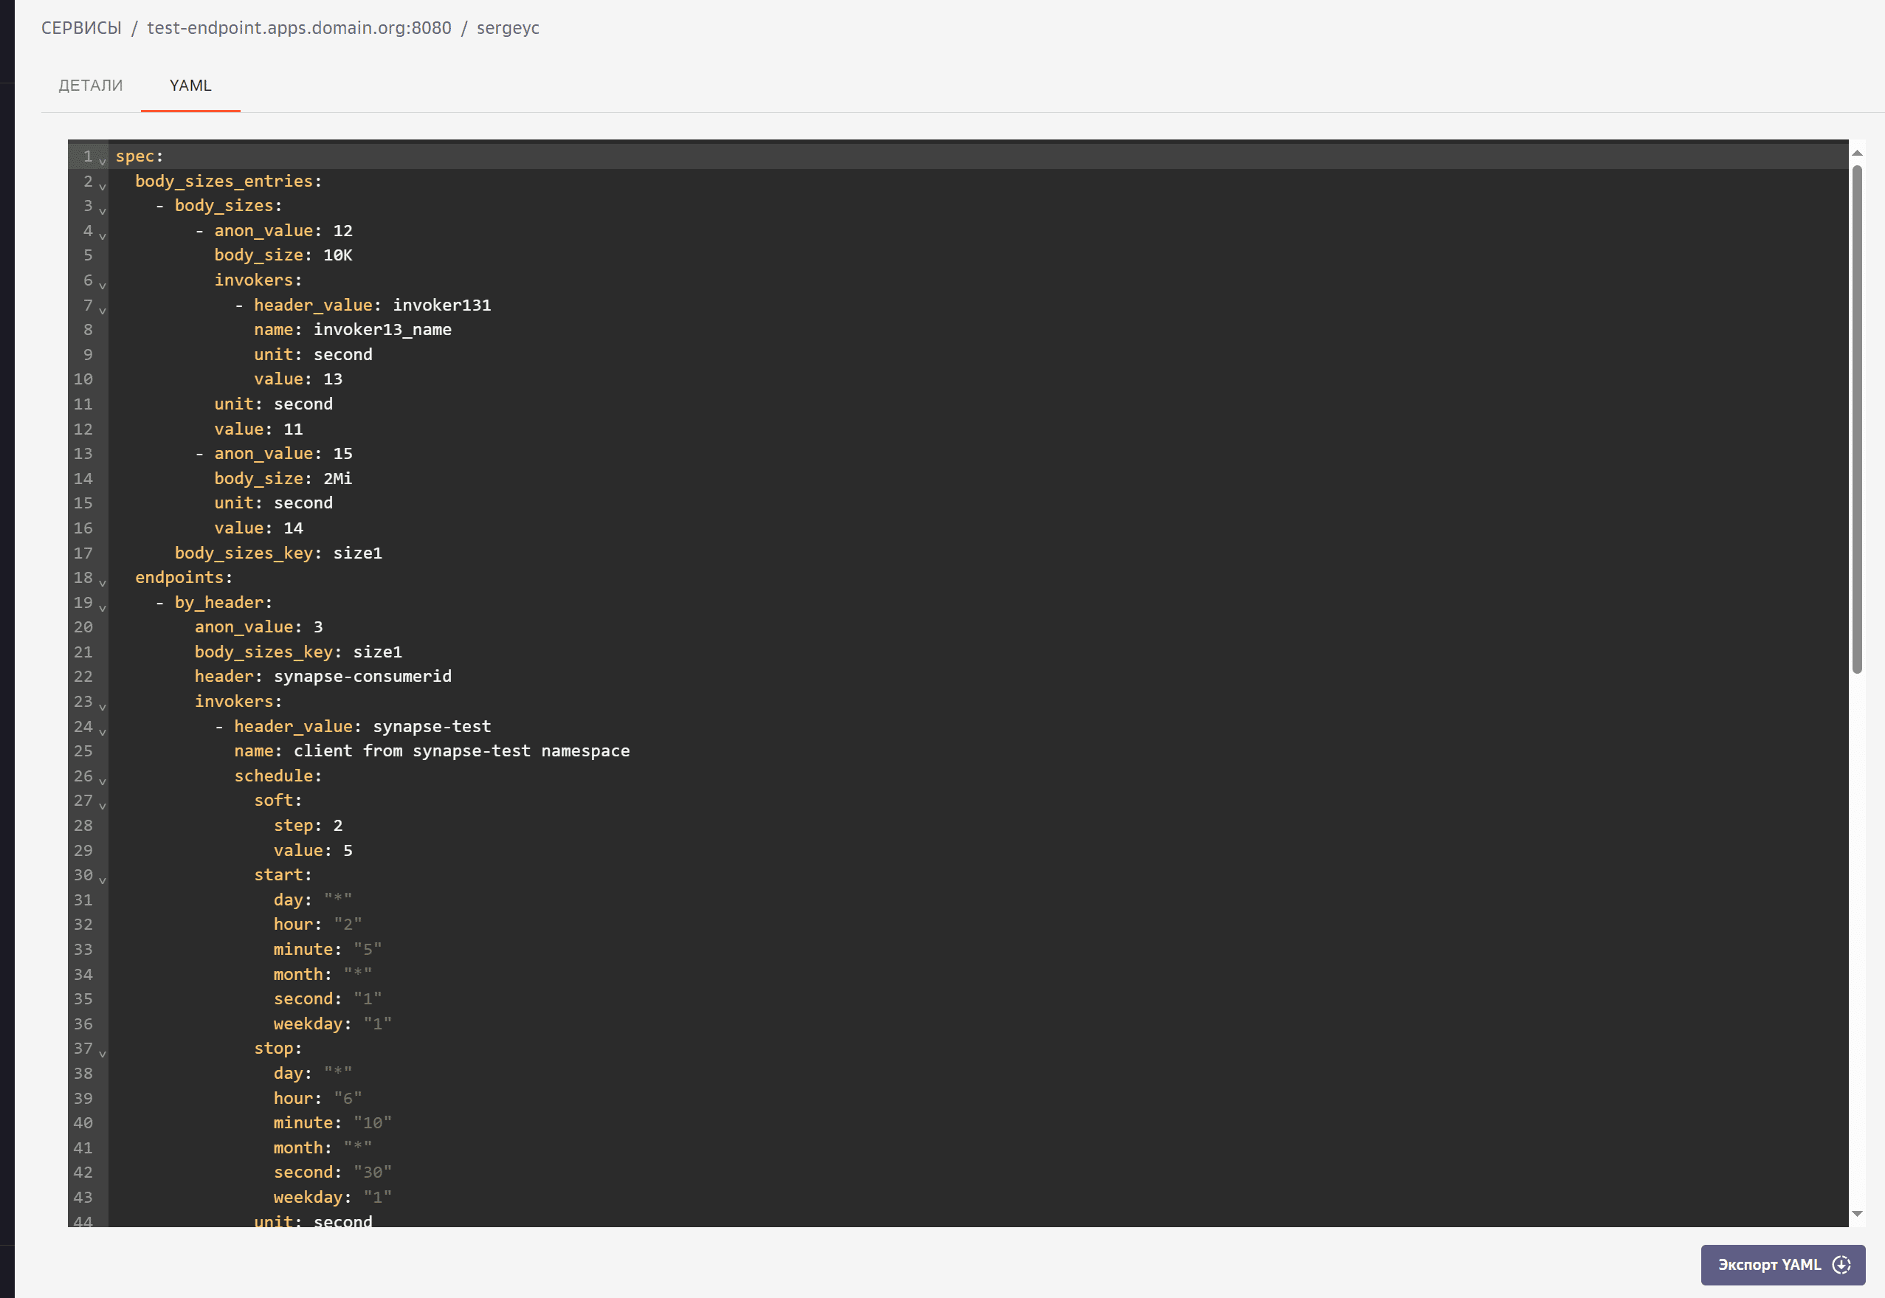The width and height of the screenshot is (1885, 1298).
Task: Select the YAML tab
Action: (x=190, y=86)
